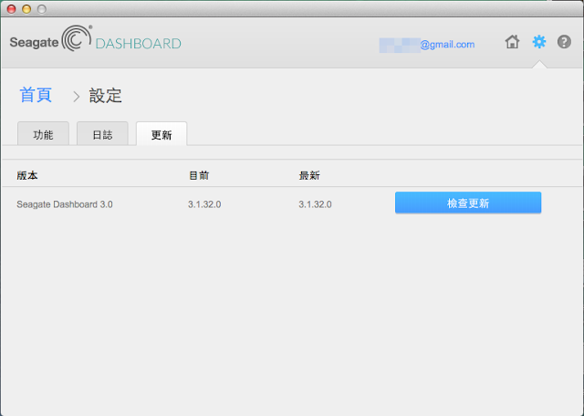Minimize the window with yellow button
584x416 pixels.
[x=26, y=9]
